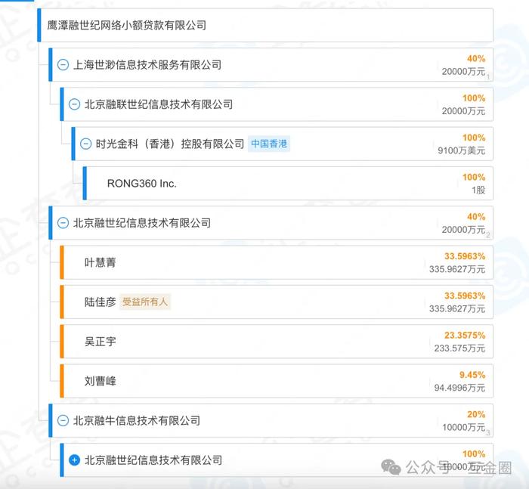The height and width of the screenshot is (489, 529).
Task: Collapse the 北京融联世纪信息技术有限公司 branch
Action: pyautogui.click(x=74, y=104)
